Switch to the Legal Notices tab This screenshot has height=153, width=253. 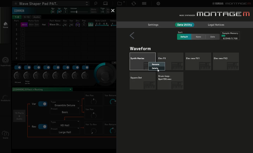coord(216,25)
